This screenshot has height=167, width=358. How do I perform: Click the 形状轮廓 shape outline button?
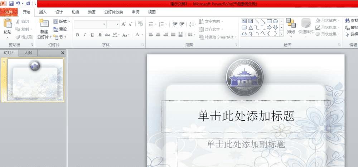327,27
